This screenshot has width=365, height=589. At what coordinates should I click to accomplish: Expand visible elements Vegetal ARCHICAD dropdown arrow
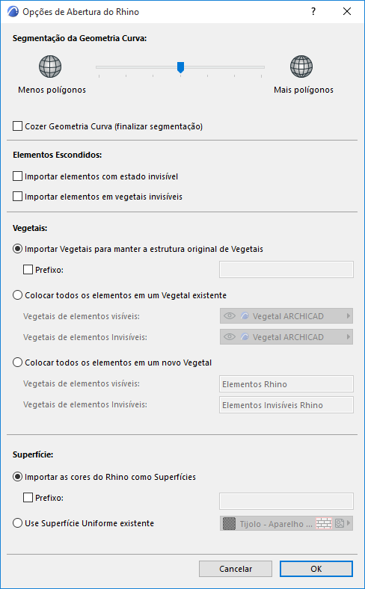point(349,316)
